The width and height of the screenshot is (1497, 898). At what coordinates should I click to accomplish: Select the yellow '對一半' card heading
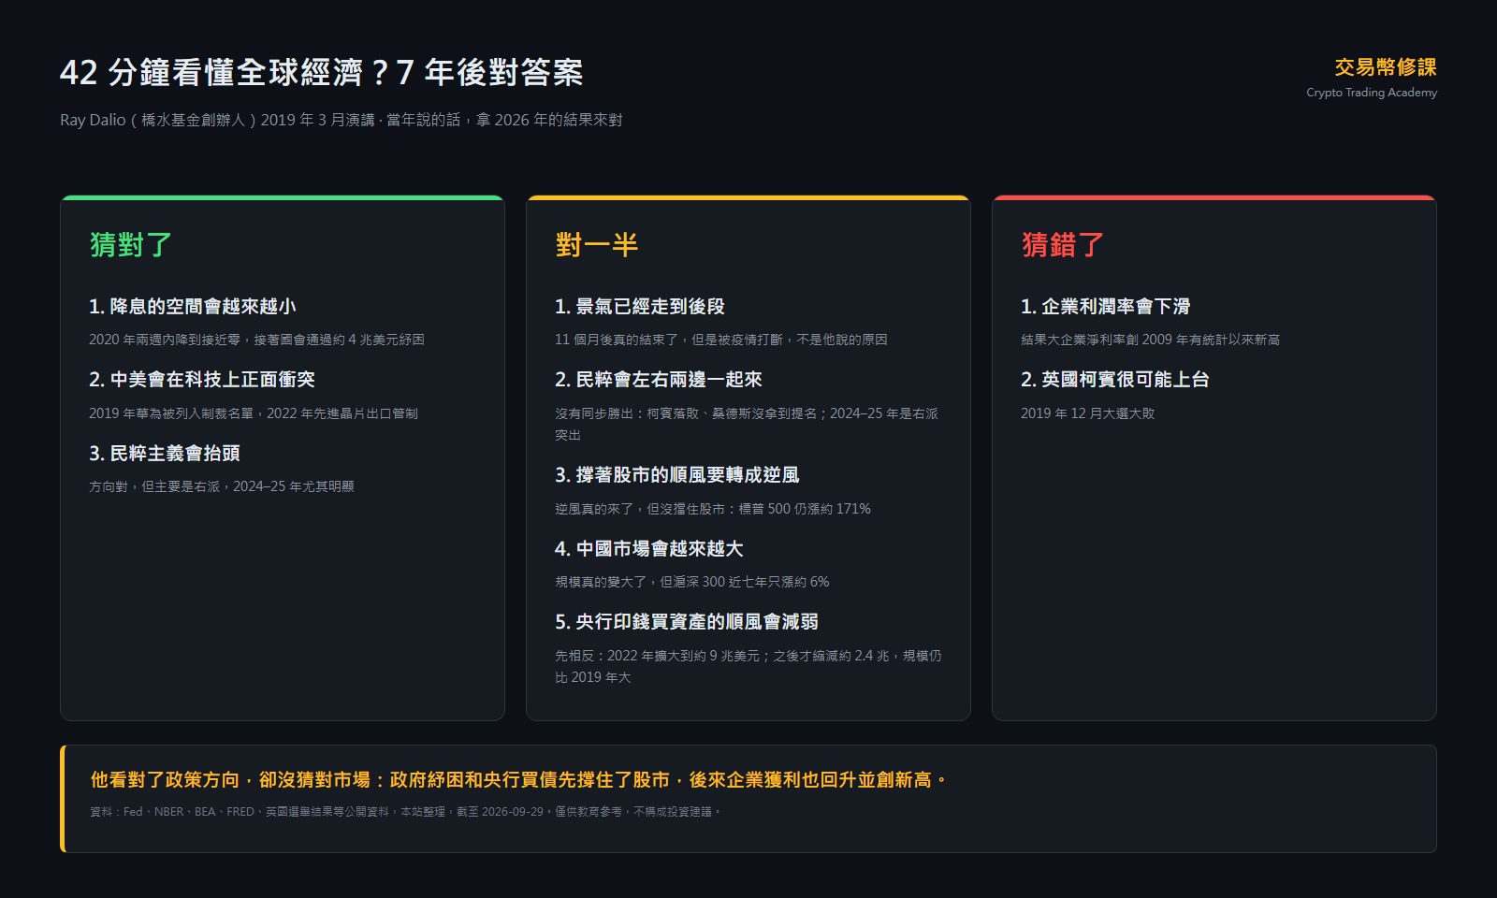click(x=597, y=245)
